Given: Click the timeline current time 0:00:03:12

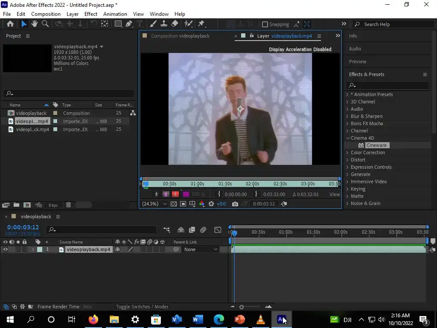Looking at the screenshot, I should click(x=23, y=227).
